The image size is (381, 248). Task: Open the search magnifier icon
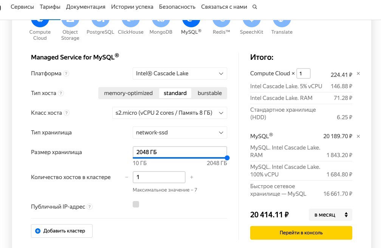[x=255, y=7]
